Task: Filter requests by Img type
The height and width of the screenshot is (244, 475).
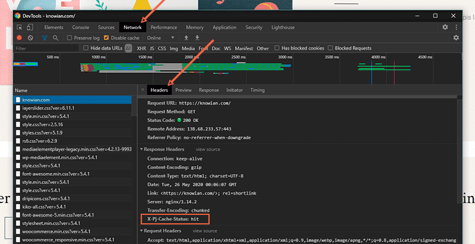Action: click(173, 48)
